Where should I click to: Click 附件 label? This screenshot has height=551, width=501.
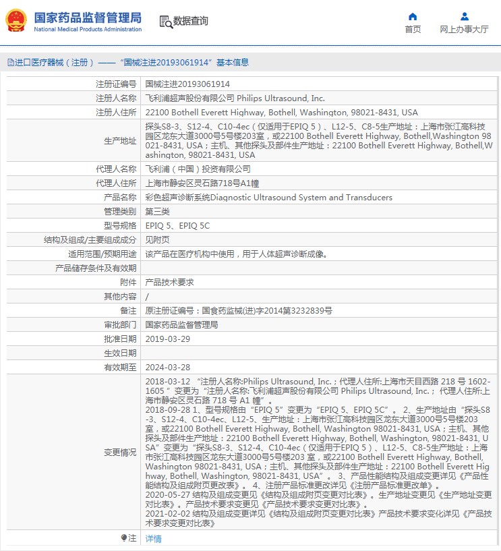[128, 282]
